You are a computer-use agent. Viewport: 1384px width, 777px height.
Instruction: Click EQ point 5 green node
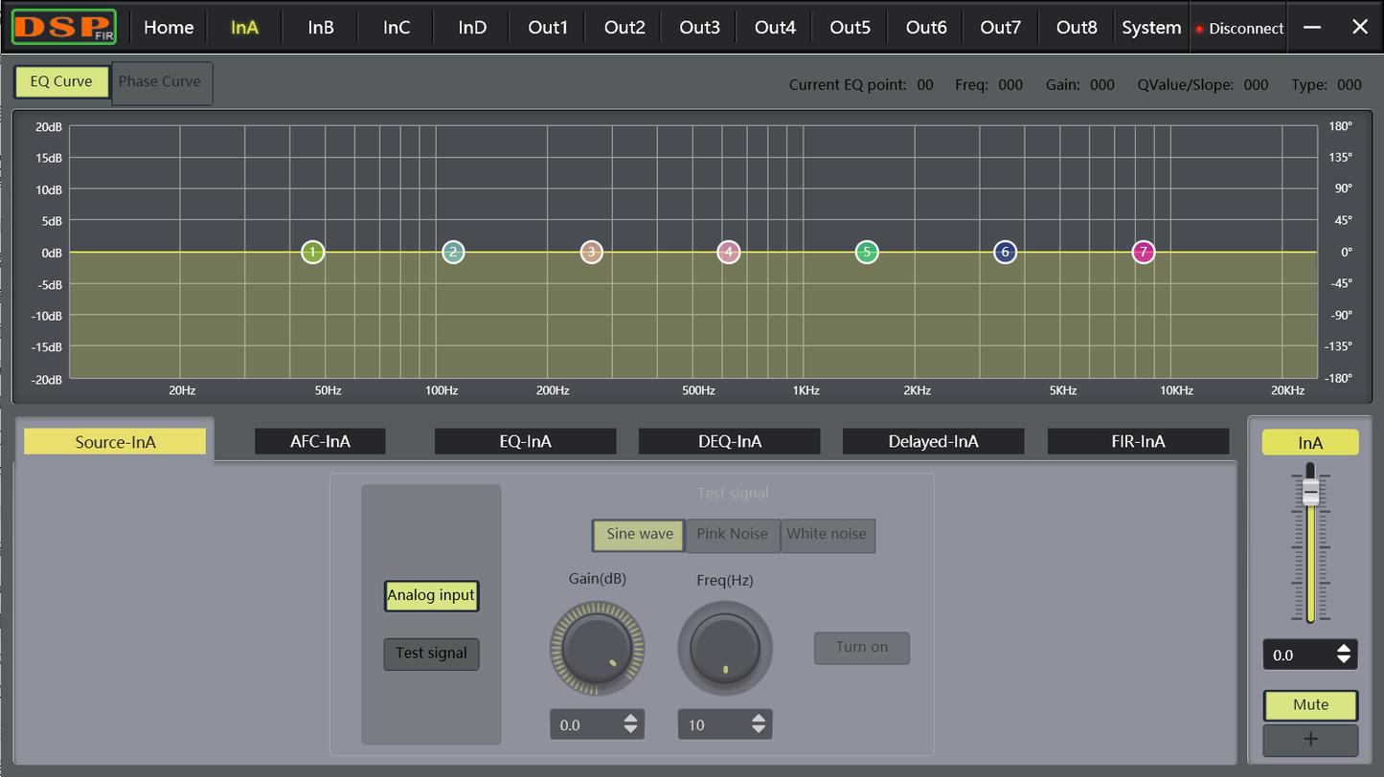pos(867,253)
